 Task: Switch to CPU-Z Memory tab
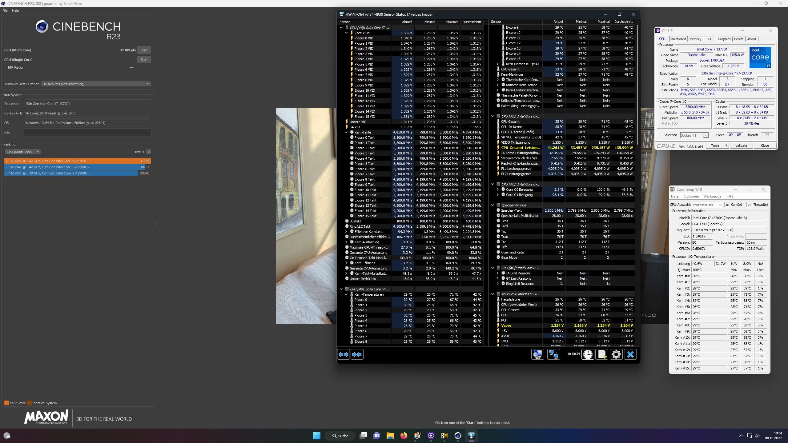click(695, 39)
